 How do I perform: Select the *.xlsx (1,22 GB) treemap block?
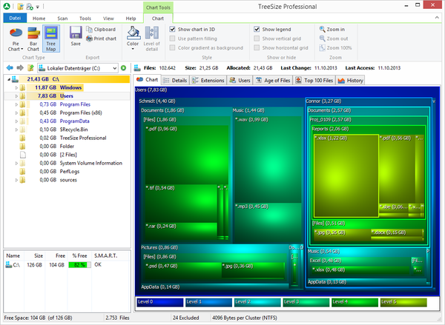tap(346, 175)
